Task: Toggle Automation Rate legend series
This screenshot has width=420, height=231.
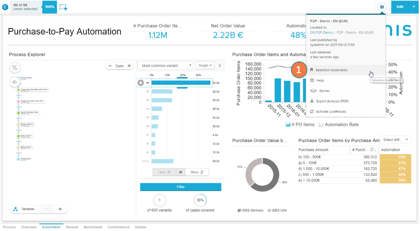Action: [x=339, y=125]
